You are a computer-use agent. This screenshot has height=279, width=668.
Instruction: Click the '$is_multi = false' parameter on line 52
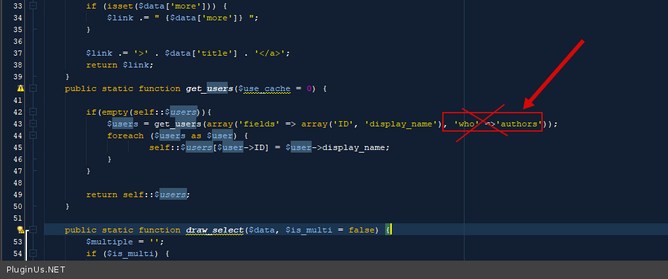(x=330, y=230)
